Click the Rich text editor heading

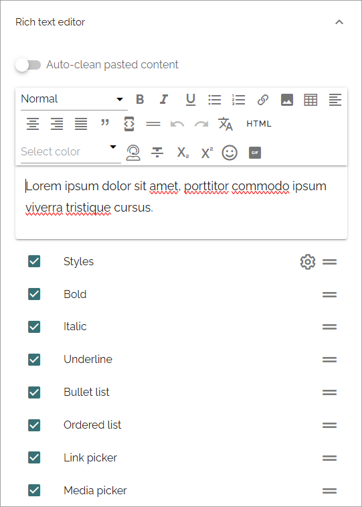[50, 22]
